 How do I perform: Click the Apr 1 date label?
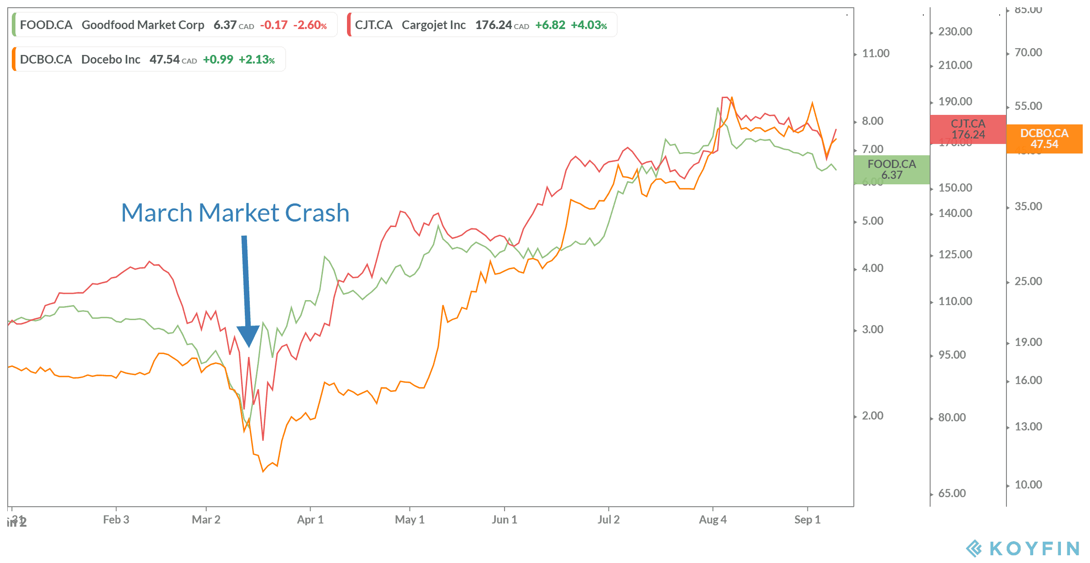pos(310,520)
